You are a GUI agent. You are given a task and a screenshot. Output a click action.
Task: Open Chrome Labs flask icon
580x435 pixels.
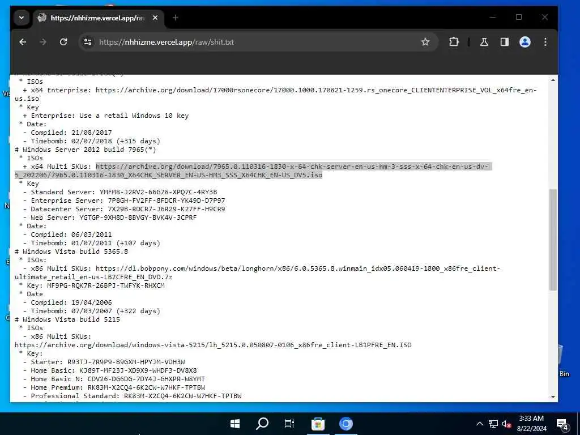[x=484, y=42]
